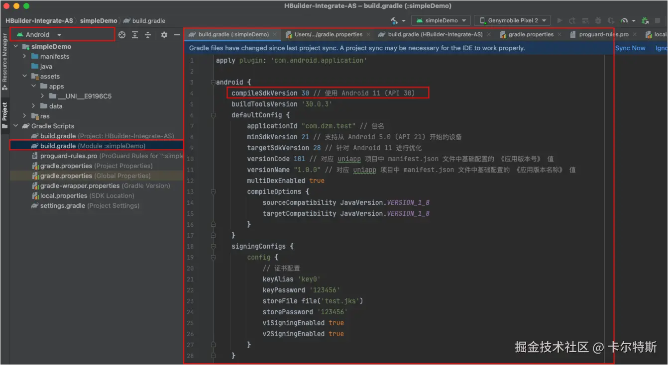This screenshot has height=365, width=668.
Task: Collapse the Gradle Scripts node
Action: tap(16, 126)
